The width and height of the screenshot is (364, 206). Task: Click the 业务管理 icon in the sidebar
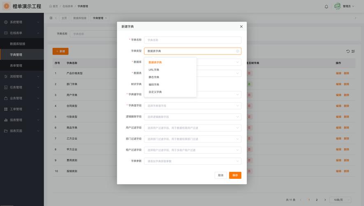pos(6,98)
